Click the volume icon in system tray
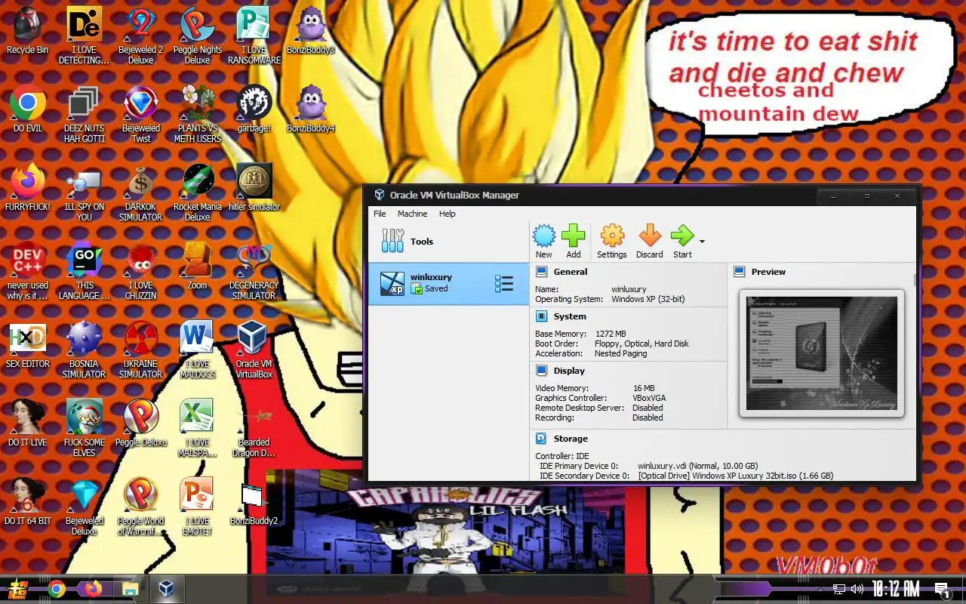Screen dimensions: 966x604 click(857, 589)
